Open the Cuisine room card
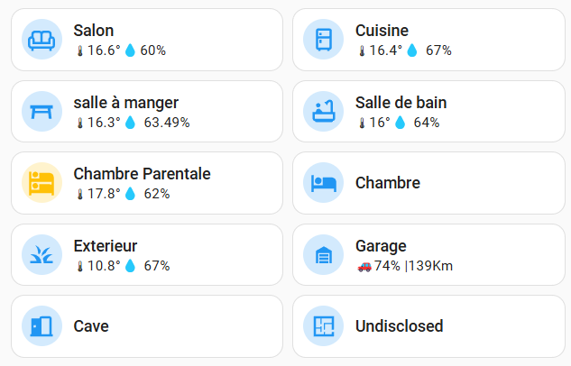Screen dimensions: 571x366 coord(429,40)
